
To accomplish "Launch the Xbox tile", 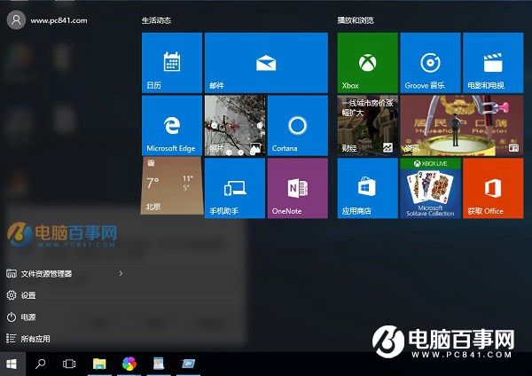I will (x=367, y=63).
